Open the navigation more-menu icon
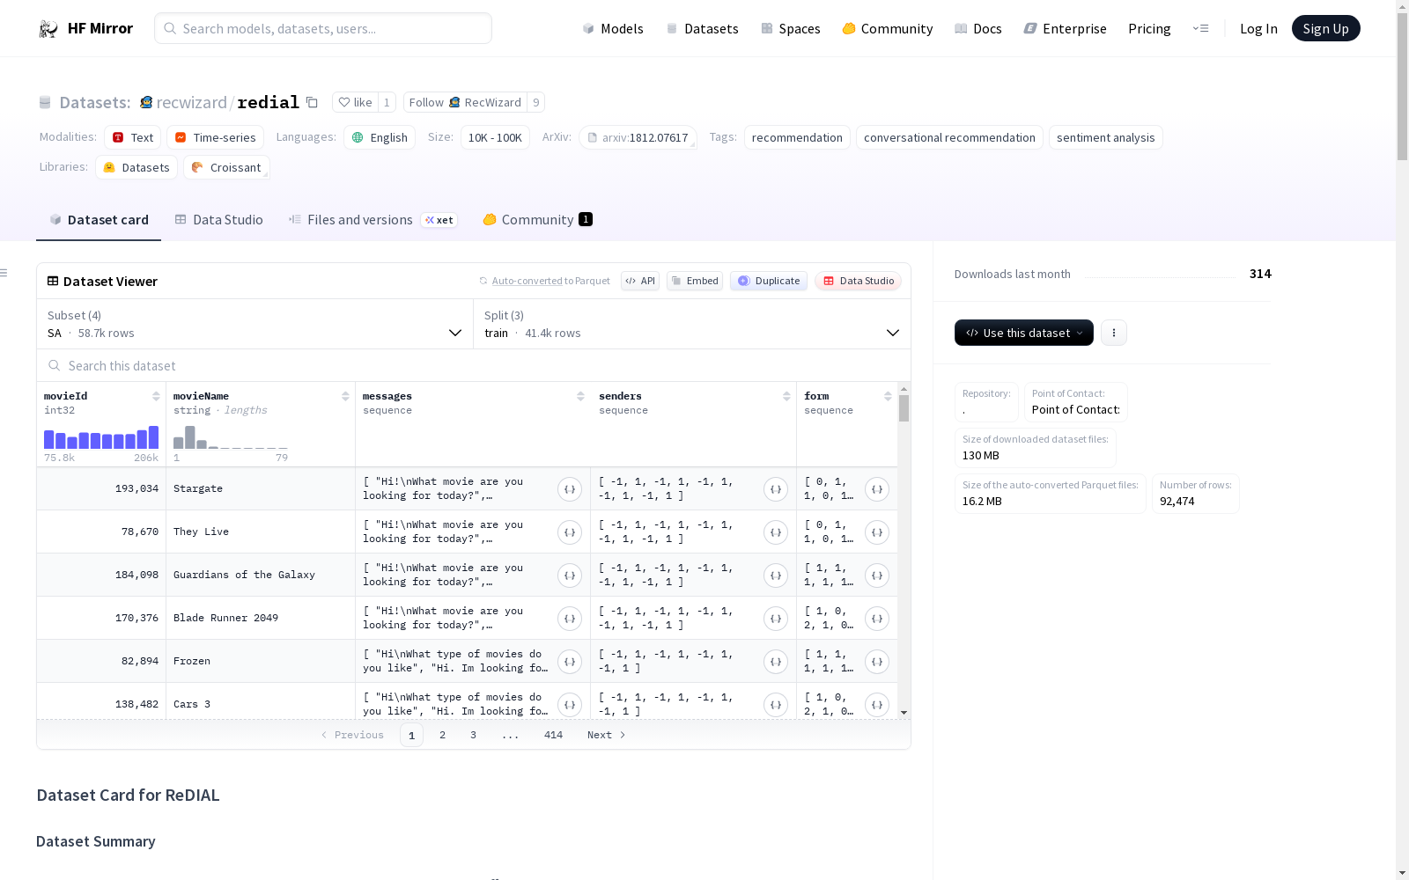The width and height of the screenshot is (1409, 880). 1200,28
